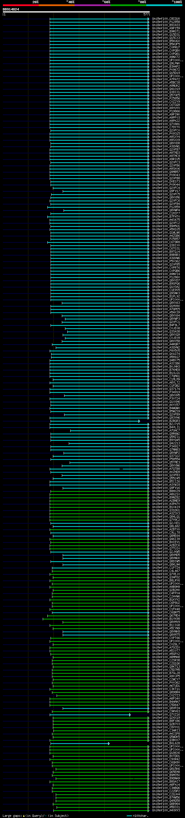The width and height of the screenshot is (185, 818).
Task: Select last hit label UniRef100_A4XKV3
Action: pyautogui.click(x=166, y=811)
